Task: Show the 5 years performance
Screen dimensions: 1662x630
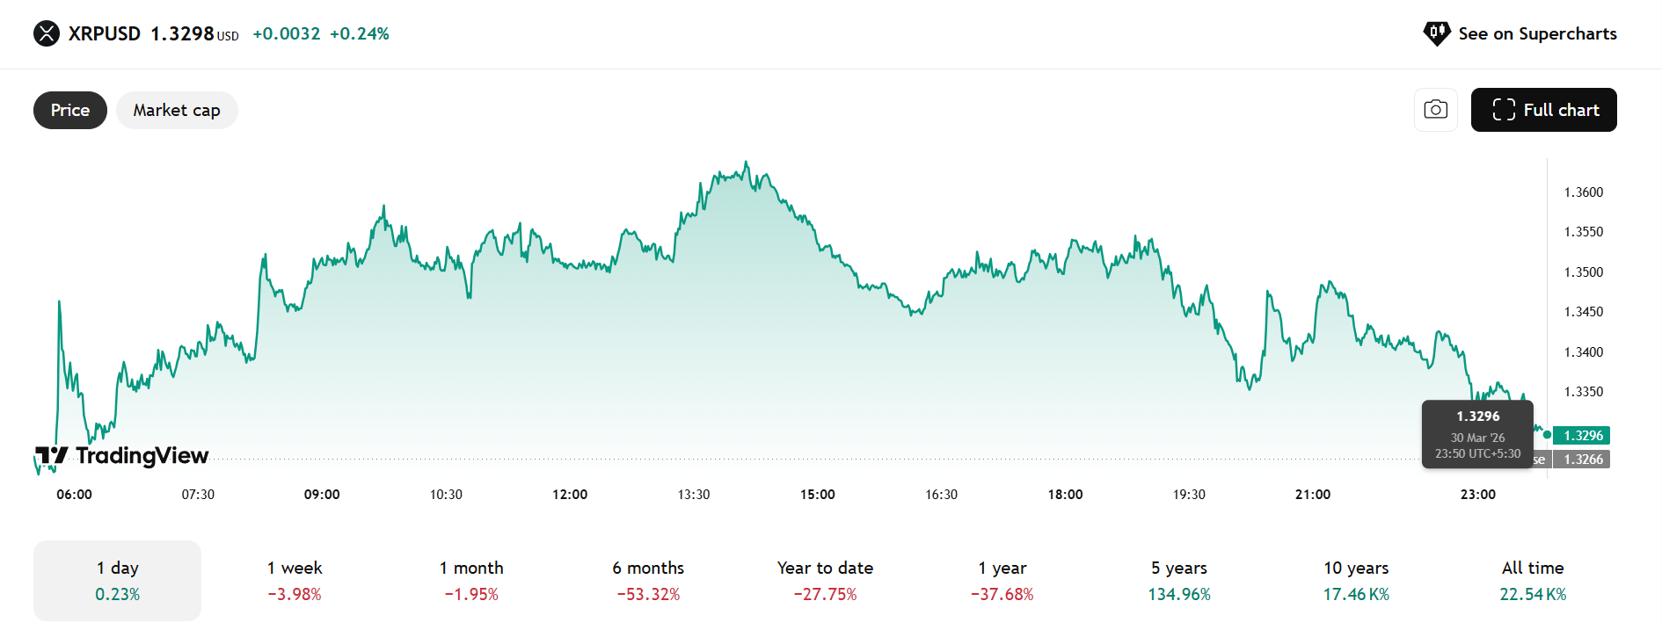Action: (1179, 581)
